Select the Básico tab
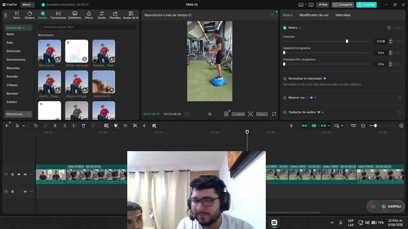Image resolution: width=408 pixels, height=229 pixels. (x=288, y=15)
